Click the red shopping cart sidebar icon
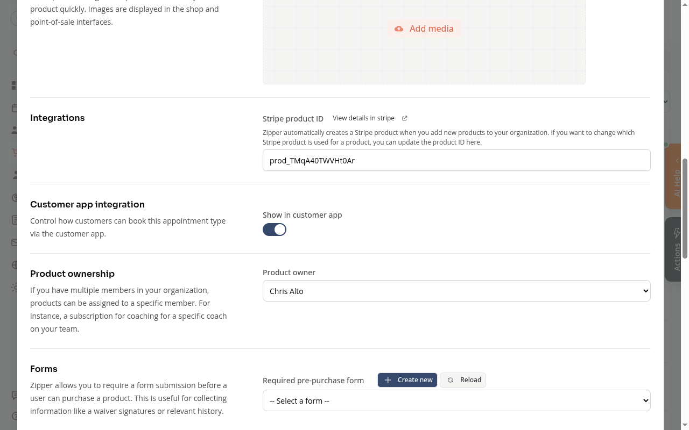Screen dimensions: 689x430 coord(15,153)
